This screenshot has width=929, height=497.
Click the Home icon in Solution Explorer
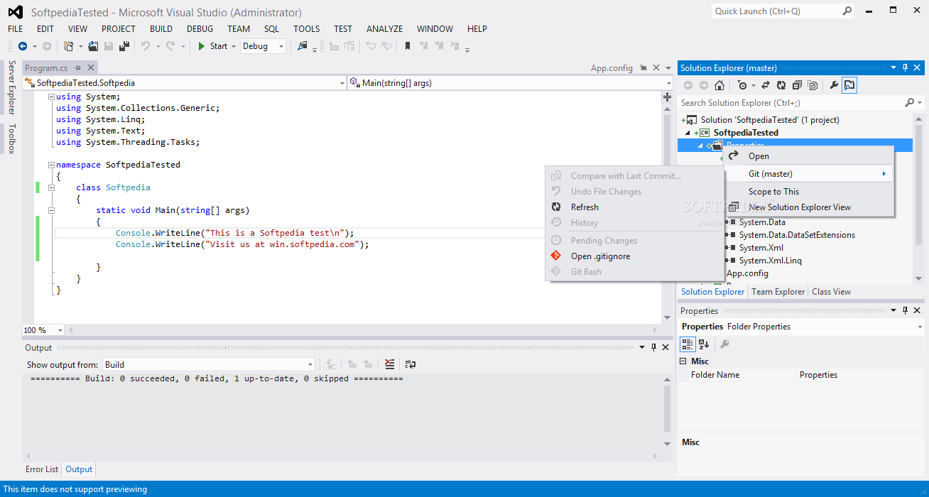point(719,85)
